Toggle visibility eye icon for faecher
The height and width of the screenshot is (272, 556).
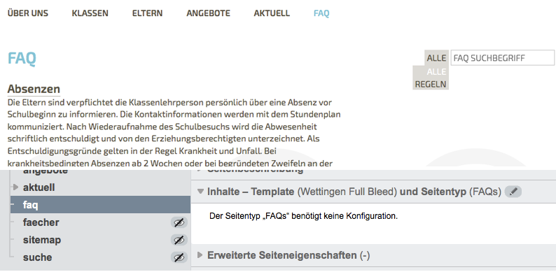tap(179, 222)
